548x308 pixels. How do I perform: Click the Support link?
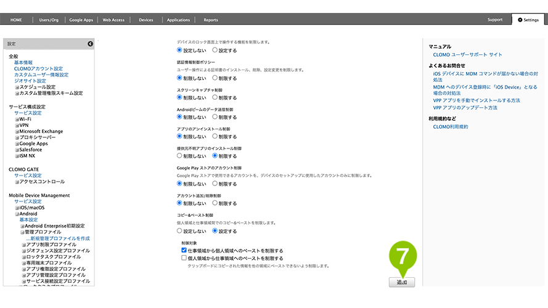tap(495, 20)
